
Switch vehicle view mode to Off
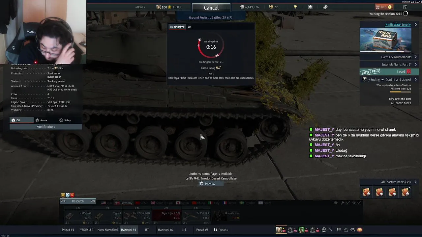tap(21, 120)
